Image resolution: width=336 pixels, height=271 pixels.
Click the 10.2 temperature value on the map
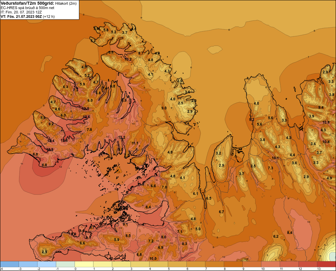pyautogui.click(x=128, y=59)
